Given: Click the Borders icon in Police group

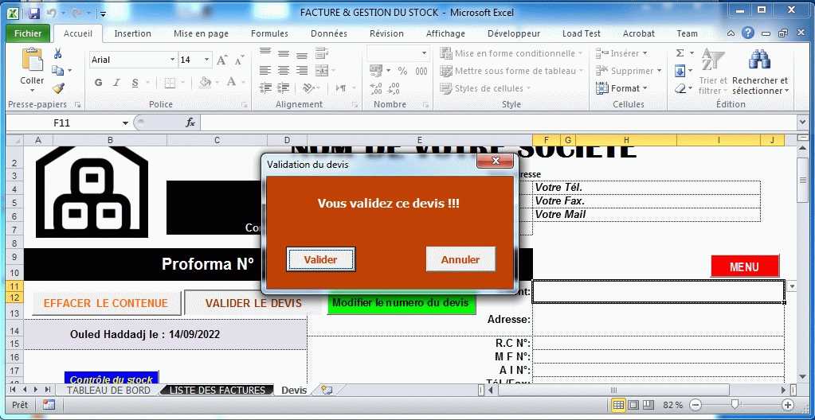Looking at the screenshot, I should tap(170, 83).
